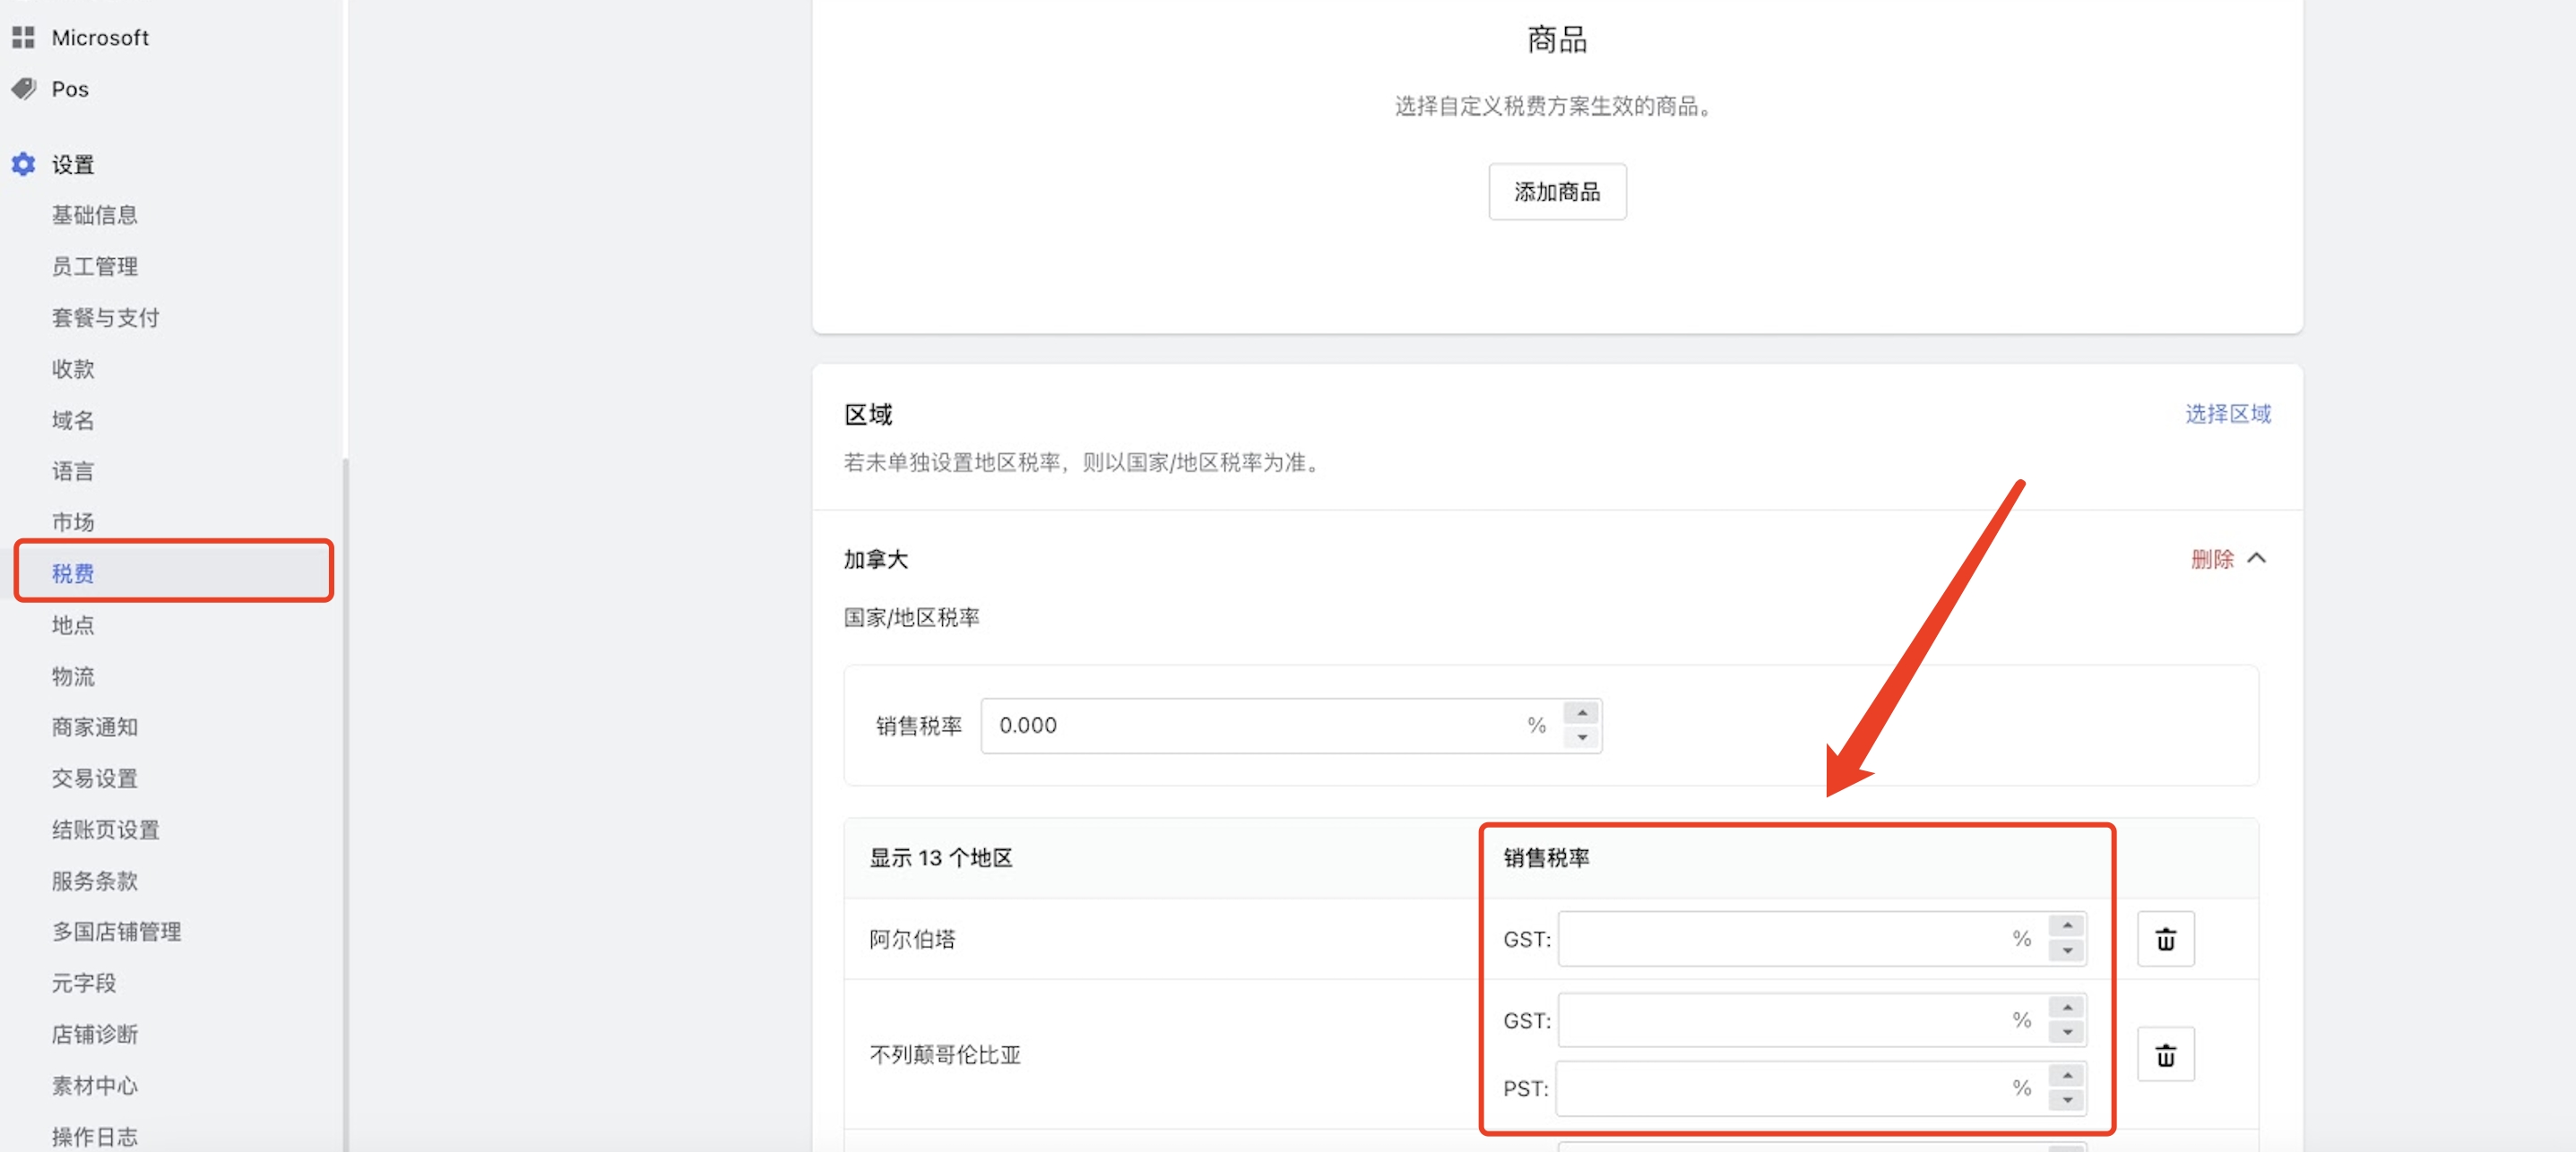Open 套餐与支付 settings

(x=105, y=318)
